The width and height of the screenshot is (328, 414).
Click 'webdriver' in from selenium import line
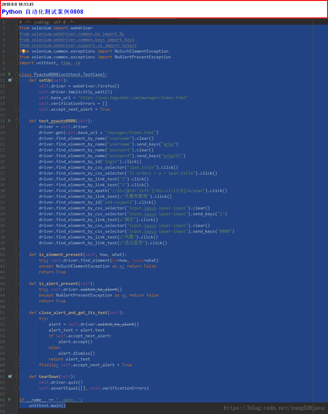click(81, 28)
